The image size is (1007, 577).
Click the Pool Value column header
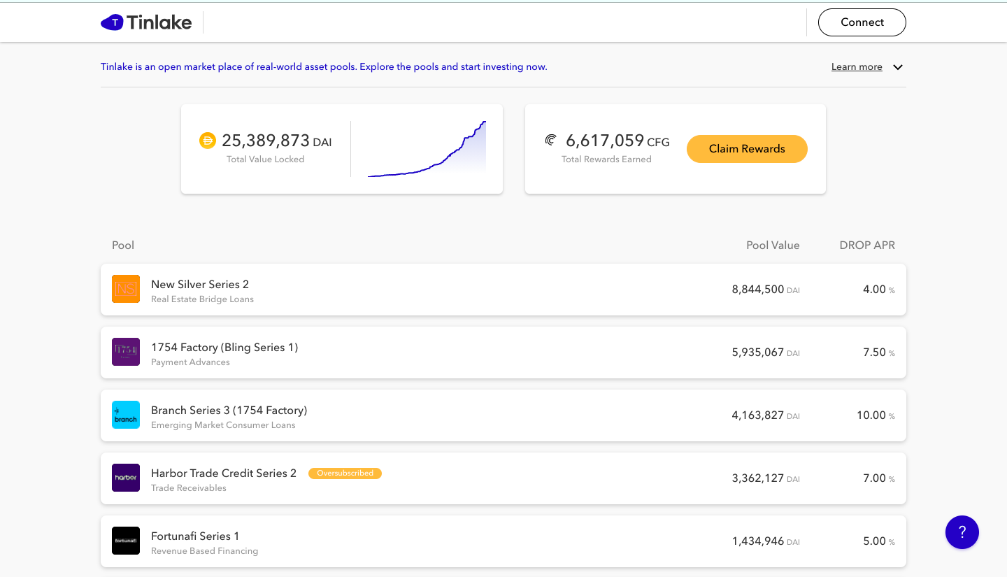click(x=773, y=245)
